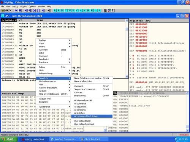Viewport: 190px width, 142px height.
Task: Click the Windows start button
Action: (9, 139)
